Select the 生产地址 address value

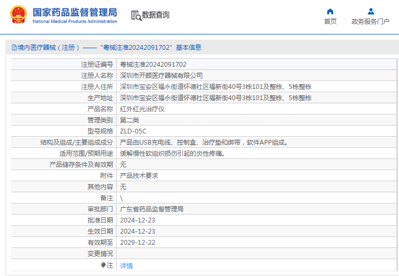[x=216, y=98]
